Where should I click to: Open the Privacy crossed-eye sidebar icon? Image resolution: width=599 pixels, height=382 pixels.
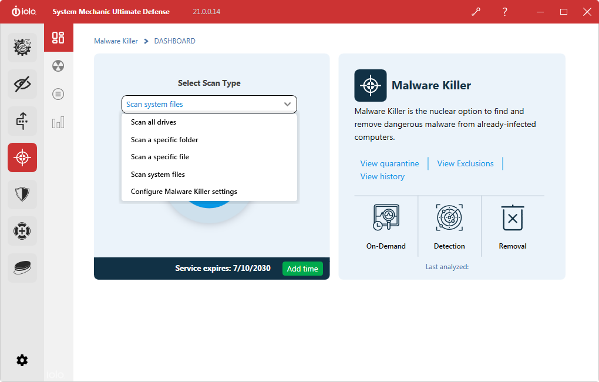(x=22, y=84)
